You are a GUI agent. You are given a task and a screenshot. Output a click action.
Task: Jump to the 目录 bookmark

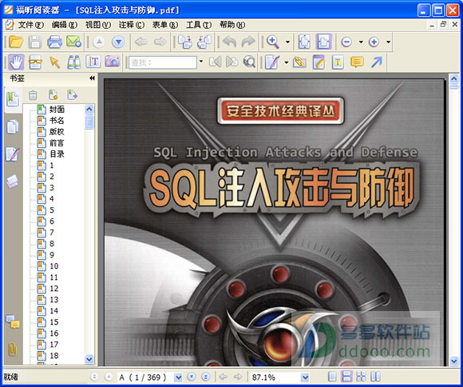coord(57,154)
